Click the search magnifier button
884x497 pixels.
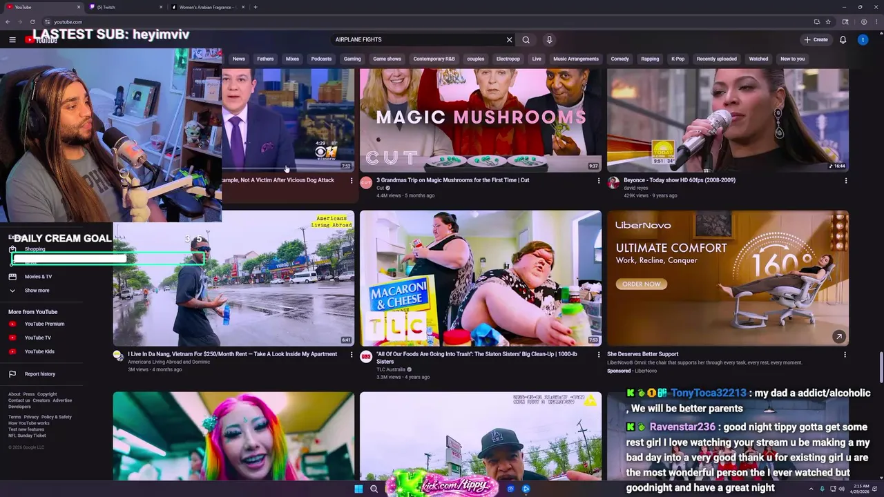[x=526, y=40]
